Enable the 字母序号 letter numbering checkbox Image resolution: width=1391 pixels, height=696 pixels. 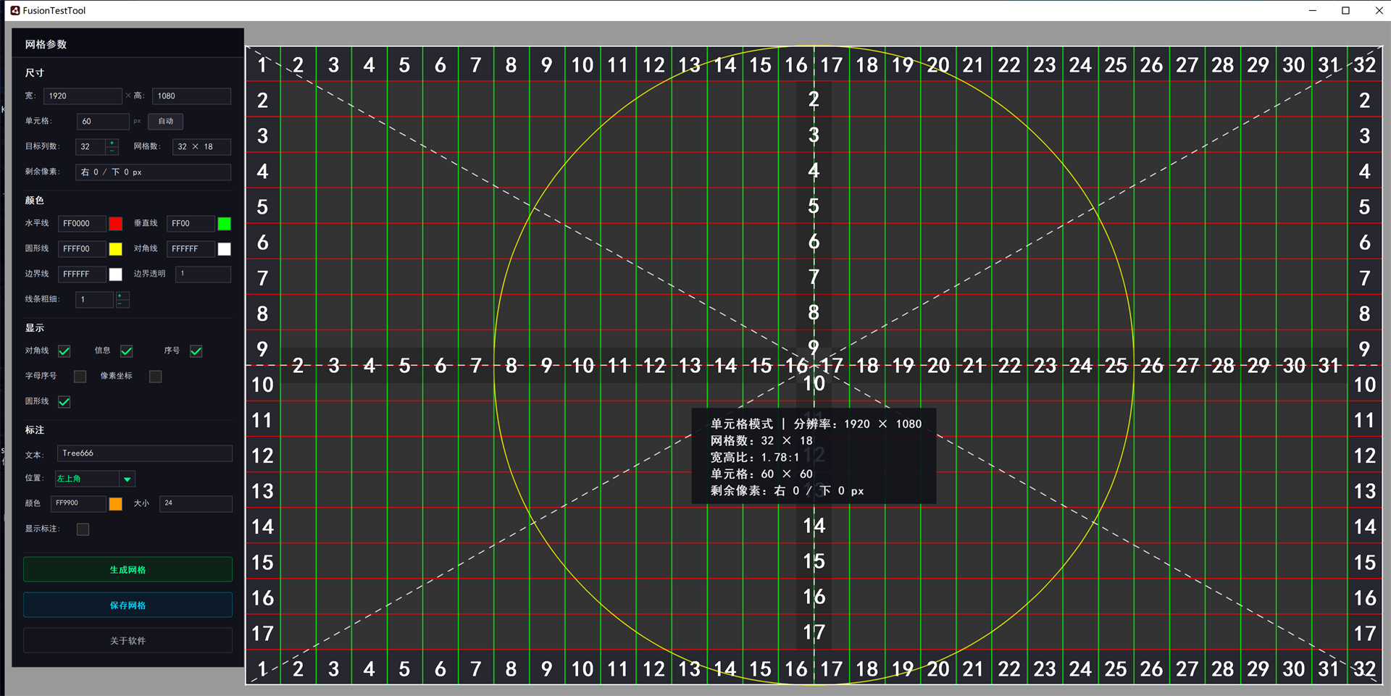[x=80, y=377]
